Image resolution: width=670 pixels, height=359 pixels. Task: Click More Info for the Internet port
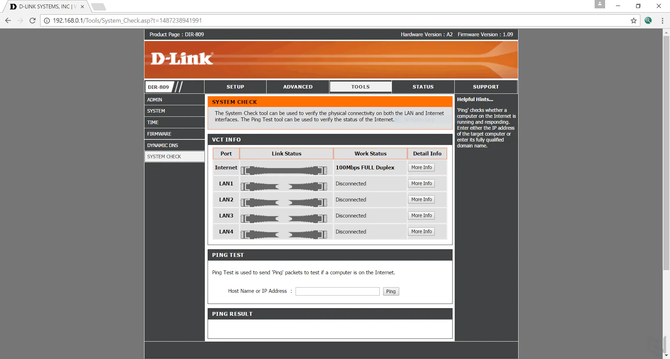(x=421, y=167)
